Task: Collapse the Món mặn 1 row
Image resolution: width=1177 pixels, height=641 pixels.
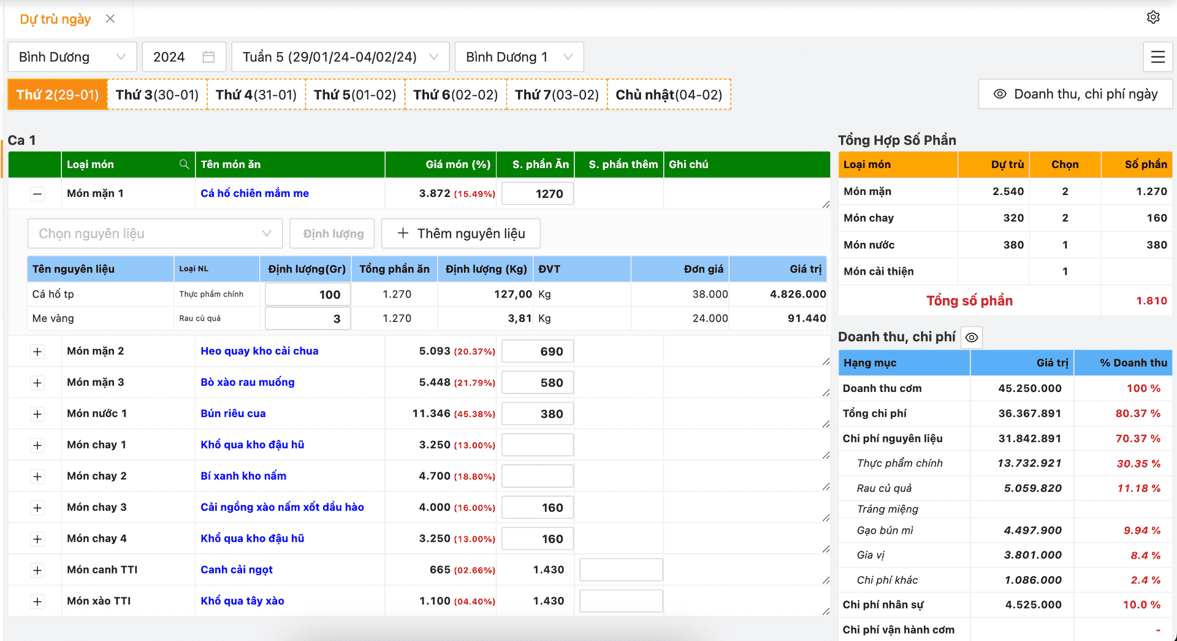Action: pyautogui.click(x=37, y=194)
